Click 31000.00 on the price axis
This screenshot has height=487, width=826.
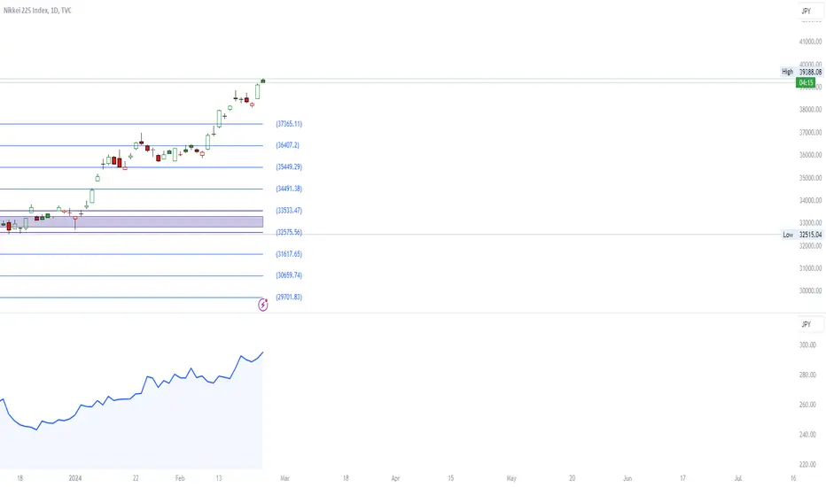click(810, 268)
